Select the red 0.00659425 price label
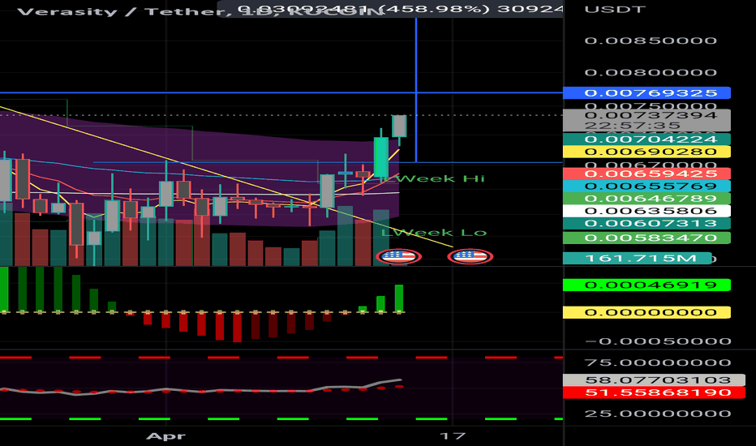The height and width of the screenshot is (446, 756). (x=646, y=174)
